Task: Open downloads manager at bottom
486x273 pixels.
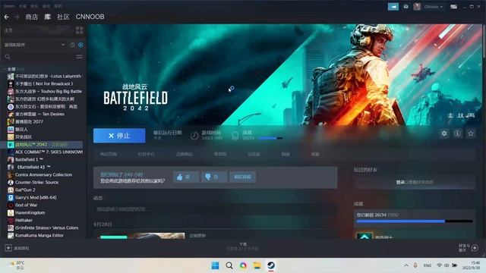Action: [243, 246]
